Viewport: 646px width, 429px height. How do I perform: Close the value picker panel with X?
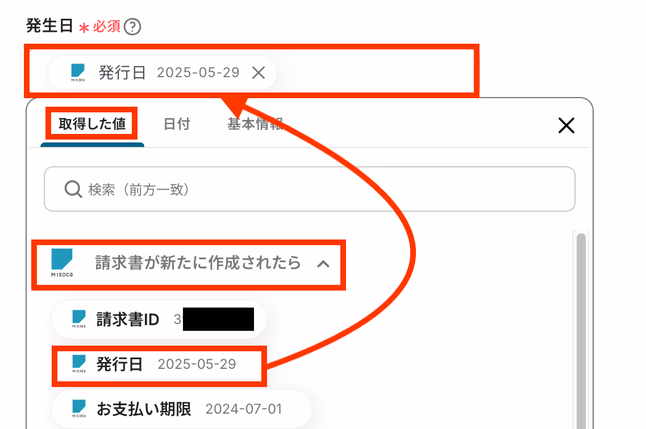pyautogui.click(x=566, y=125)
